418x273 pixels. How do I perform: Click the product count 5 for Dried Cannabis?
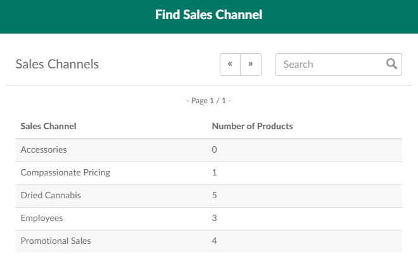[215, 195]
